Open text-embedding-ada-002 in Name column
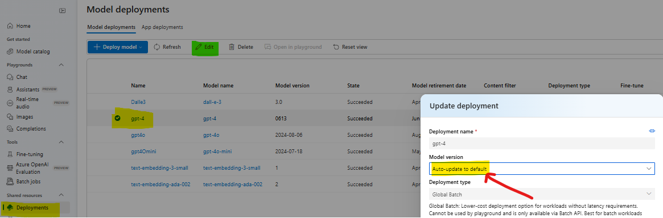 160,185
